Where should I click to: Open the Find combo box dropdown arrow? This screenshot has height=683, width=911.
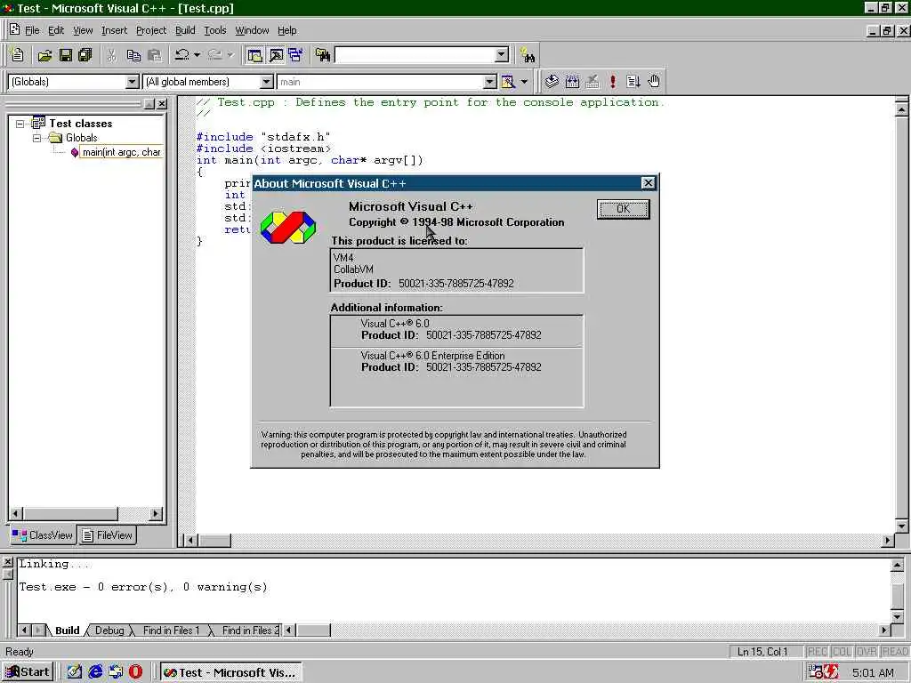click(x=502, y=55)
